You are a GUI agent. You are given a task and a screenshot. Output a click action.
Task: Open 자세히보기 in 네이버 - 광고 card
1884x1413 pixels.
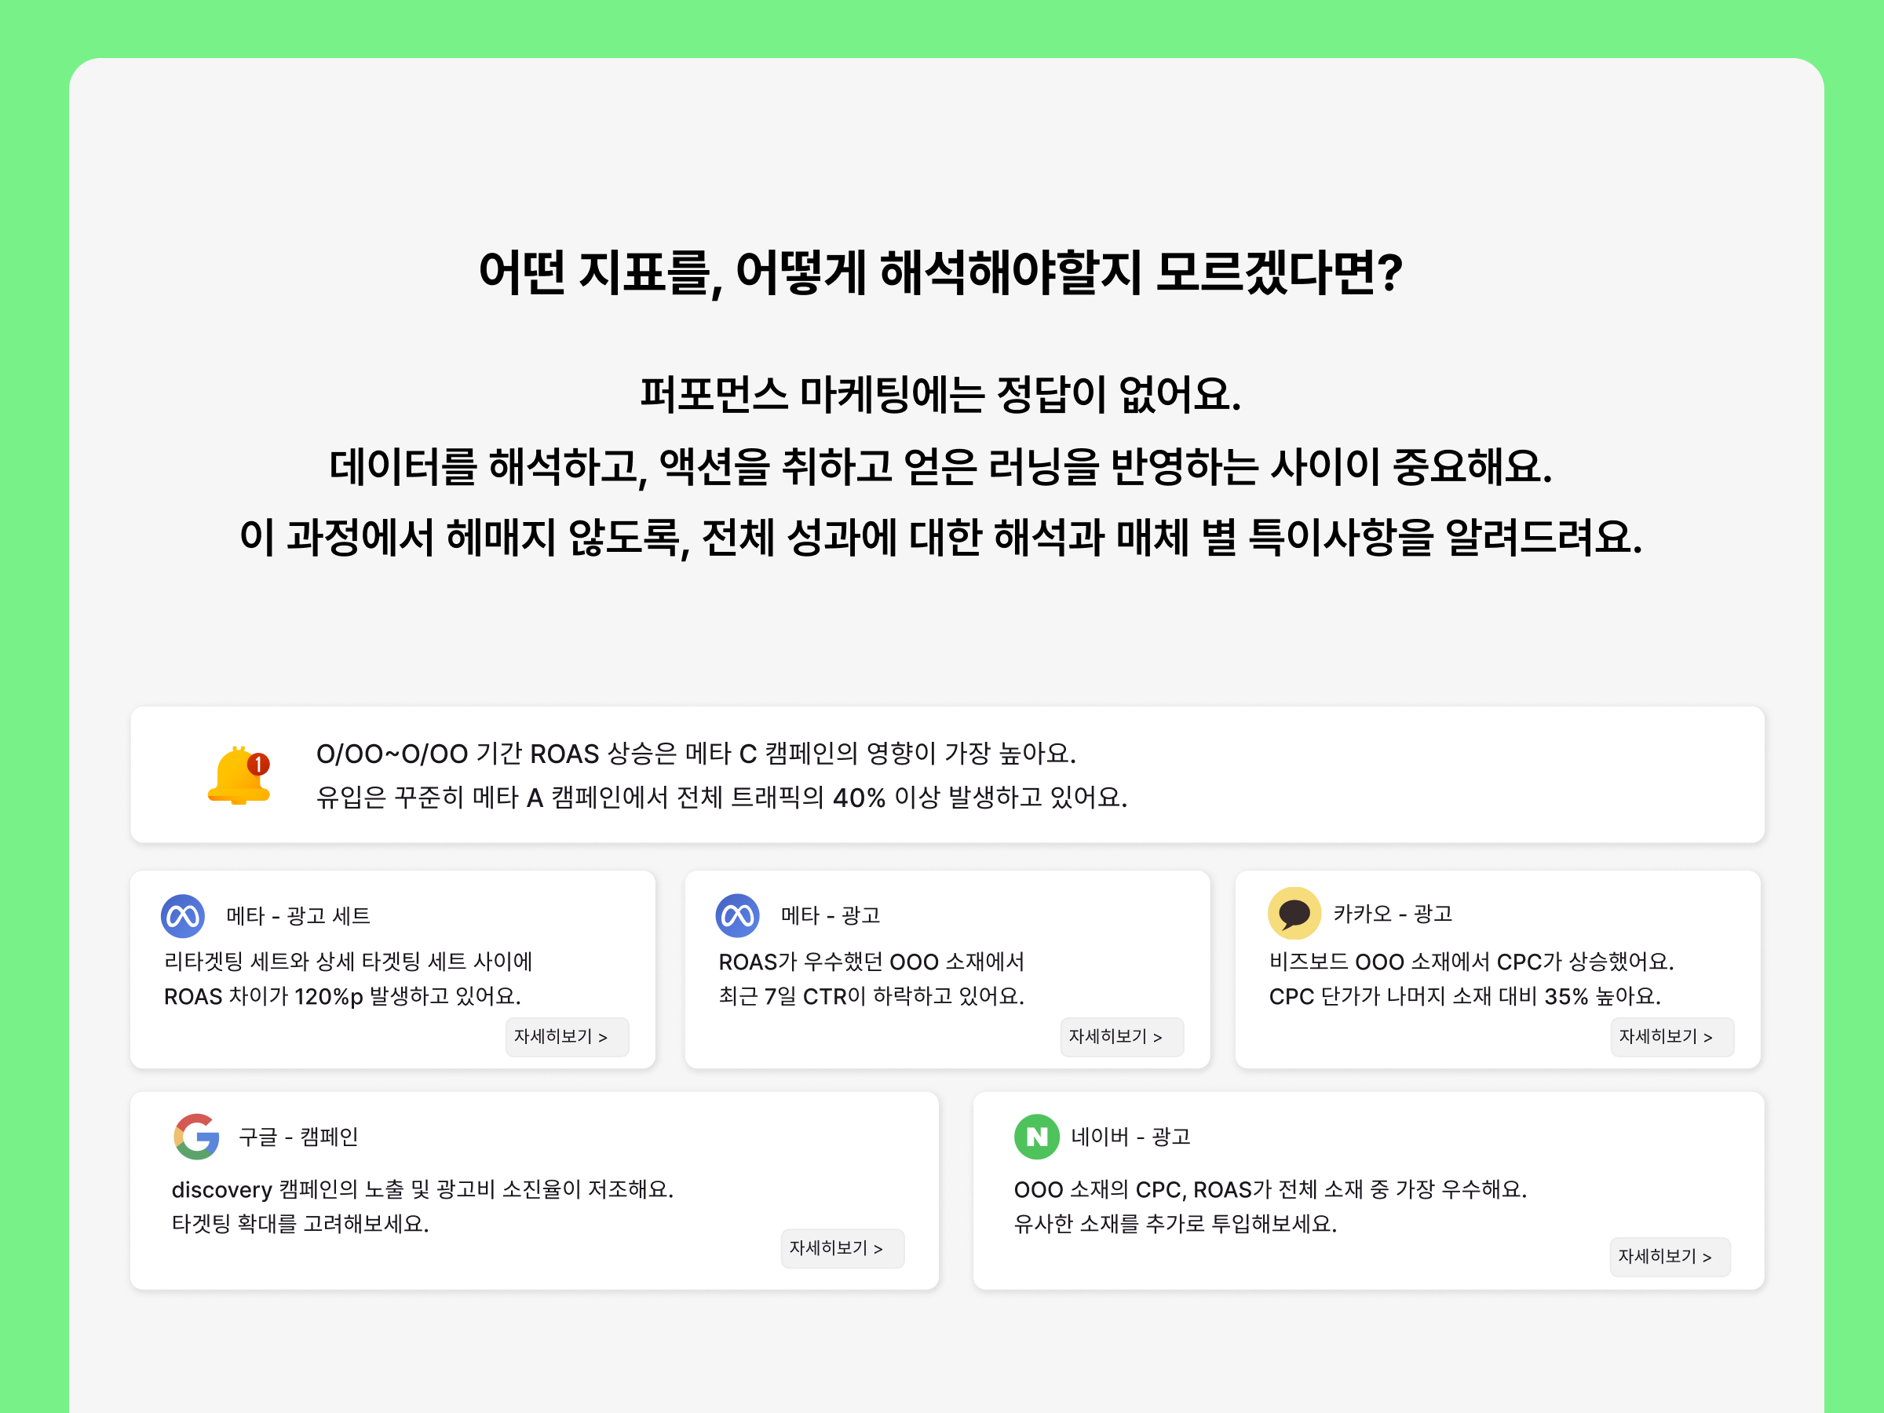pos(1670,1257)
